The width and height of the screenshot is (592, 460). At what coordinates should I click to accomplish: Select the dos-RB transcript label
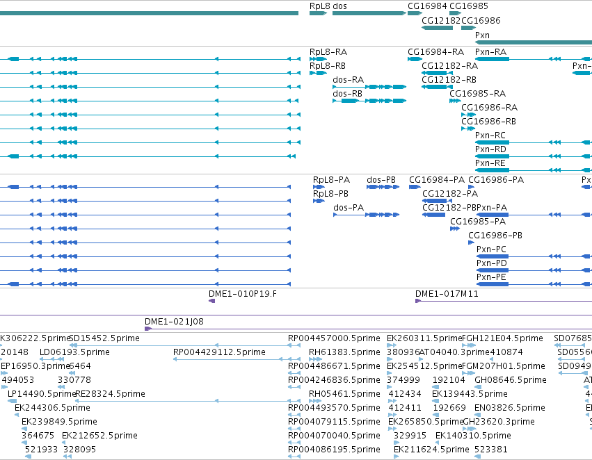click(347, 94)
